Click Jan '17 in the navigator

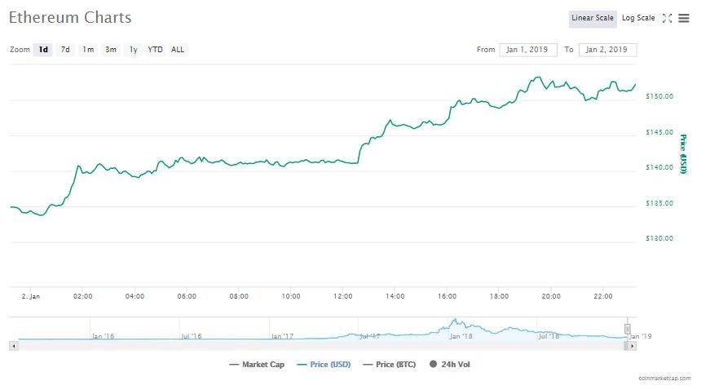(x=282, y=336)
